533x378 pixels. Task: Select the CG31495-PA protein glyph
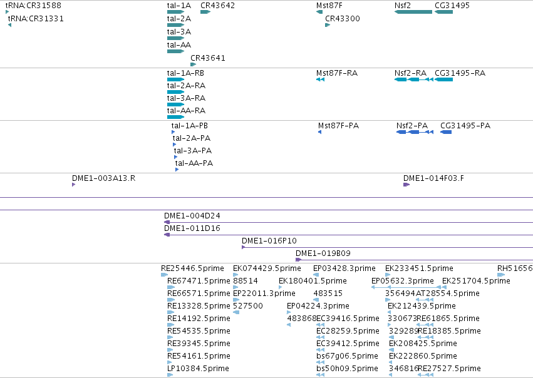(x=446, y=132)
